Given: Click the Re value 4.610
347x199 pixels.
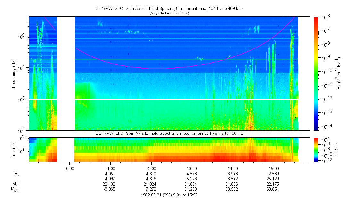Looking at the screenshot, I should click(151, 174).
